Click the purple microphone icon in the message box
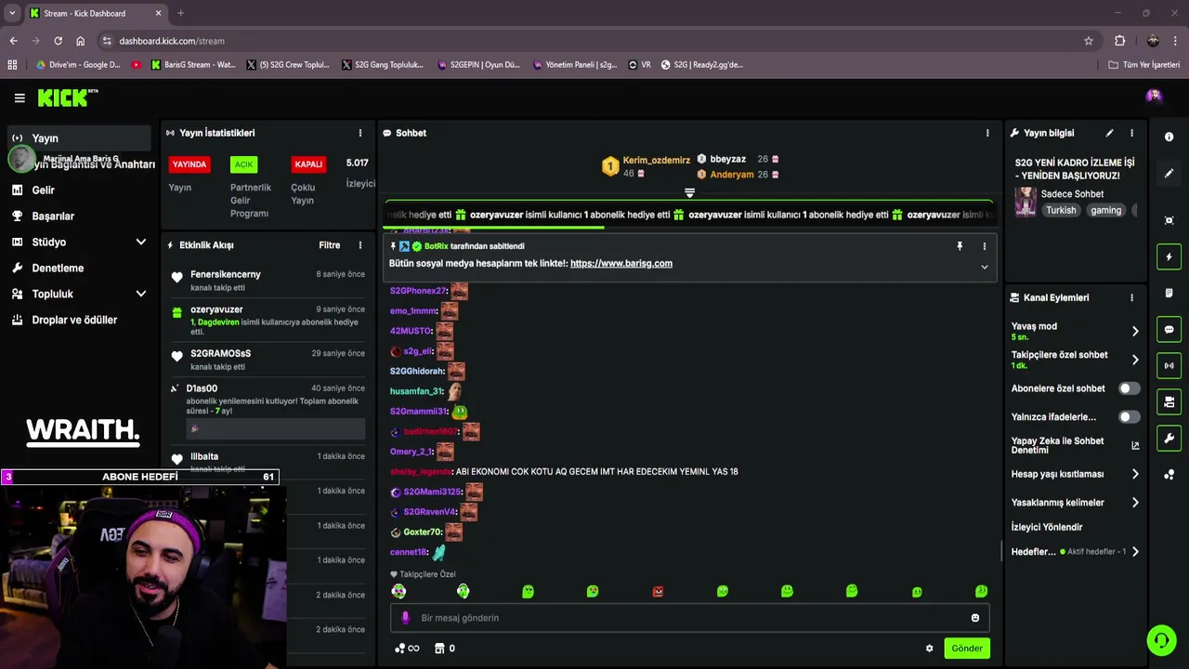This screenshot has height=669, width=1189. [x=405, y=618]
